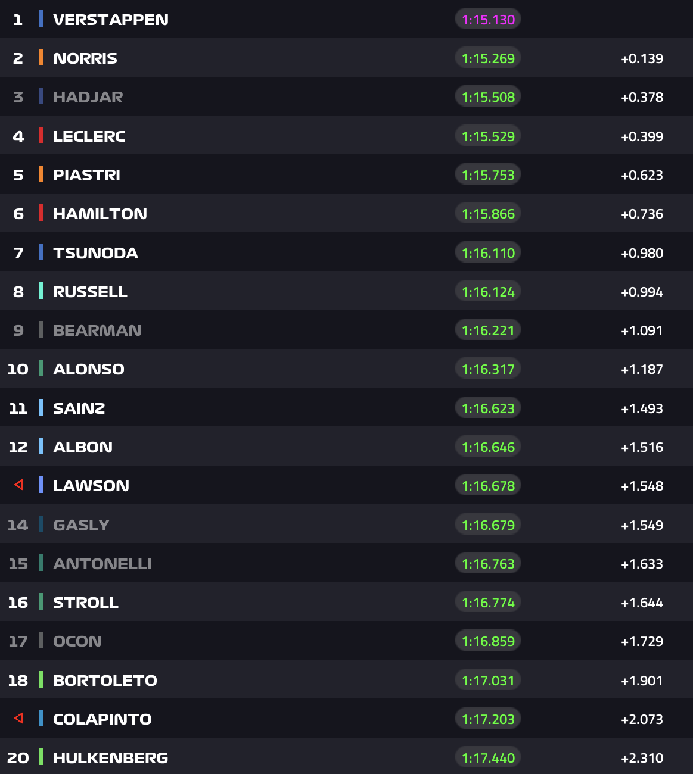Open Tsunoda's driver name
693x774 pixels.
[95, 253]
